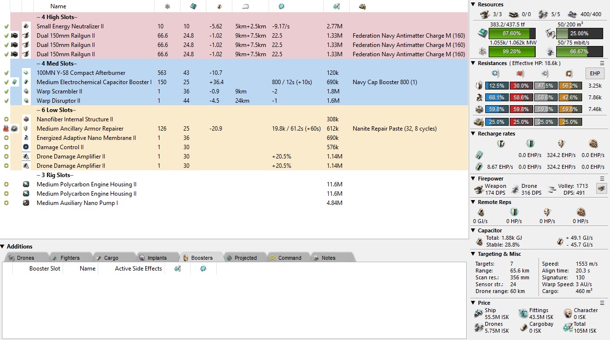Toggle overheated state of Medium Ancillary Armor Repairer
Screen dimensions: 610x340
6,129
